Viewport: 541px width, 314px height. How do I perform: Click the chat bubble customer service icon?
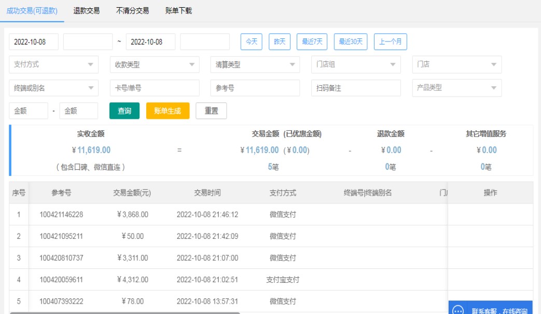pos(458,310)
